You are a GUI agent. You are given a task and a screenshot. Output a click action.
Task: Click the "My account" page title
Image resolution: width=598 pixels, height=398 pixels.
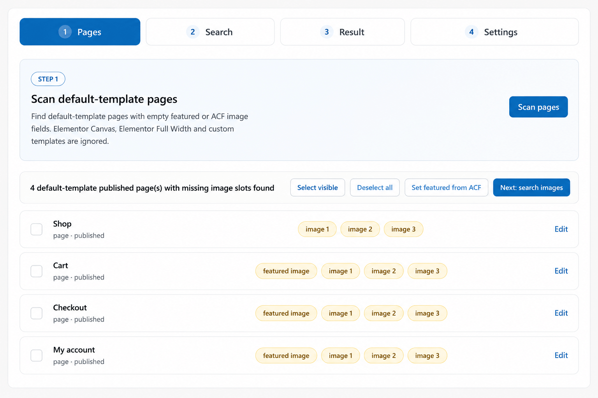click(x=74, y=350)
